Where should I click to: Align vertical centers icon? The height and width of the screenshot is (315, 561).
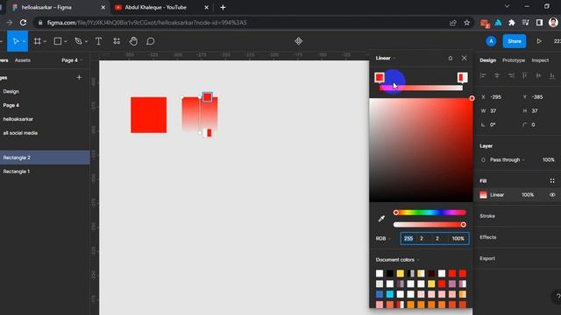pos(538,75)
